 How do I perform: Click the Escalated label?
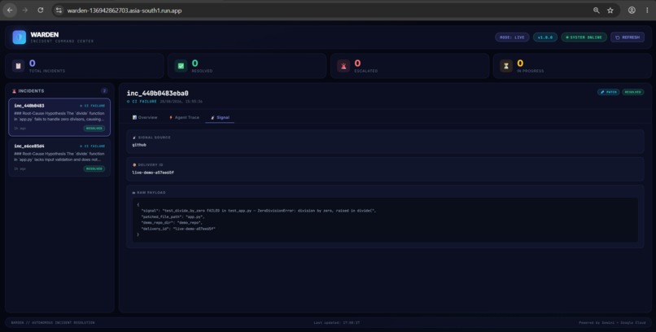coord(366,71)
